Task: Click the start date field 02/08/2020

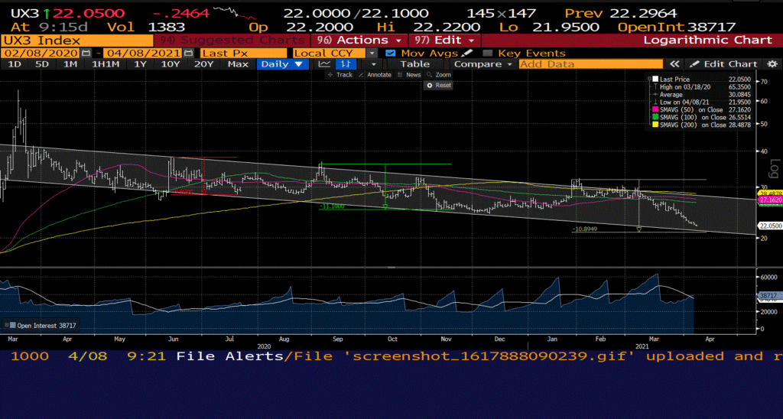Action: [41, 53]
